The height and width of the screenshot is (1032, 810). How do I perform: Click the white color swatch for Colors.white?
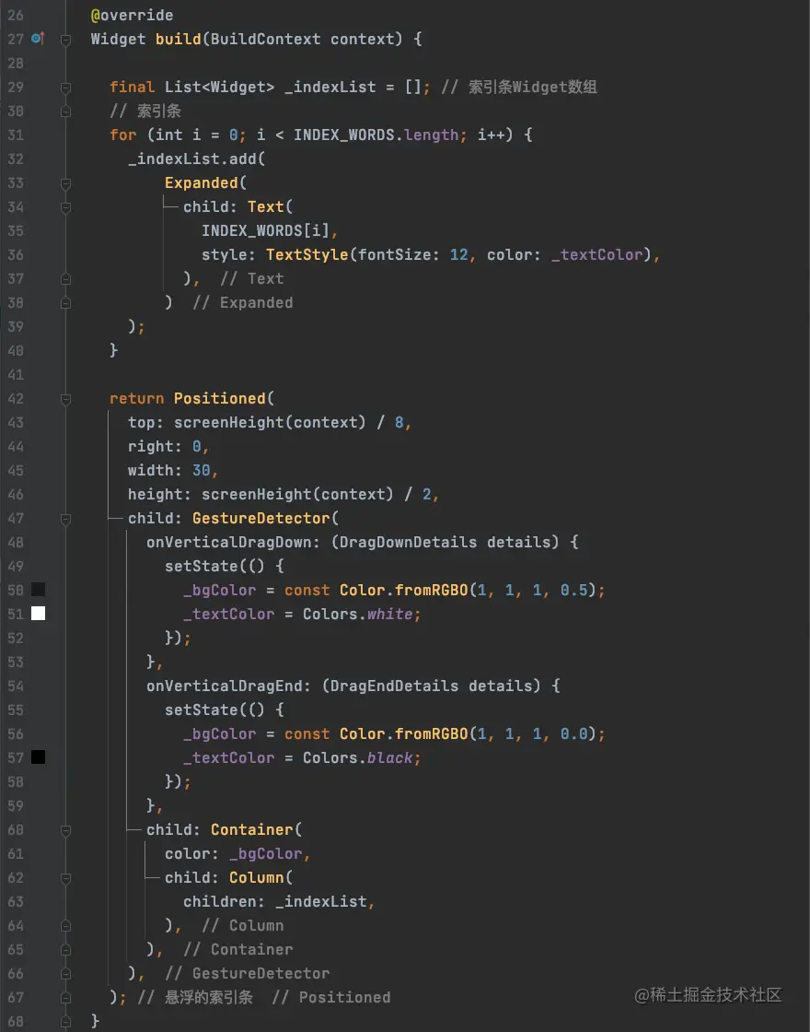pyautogui.click(x=38, y=614)
